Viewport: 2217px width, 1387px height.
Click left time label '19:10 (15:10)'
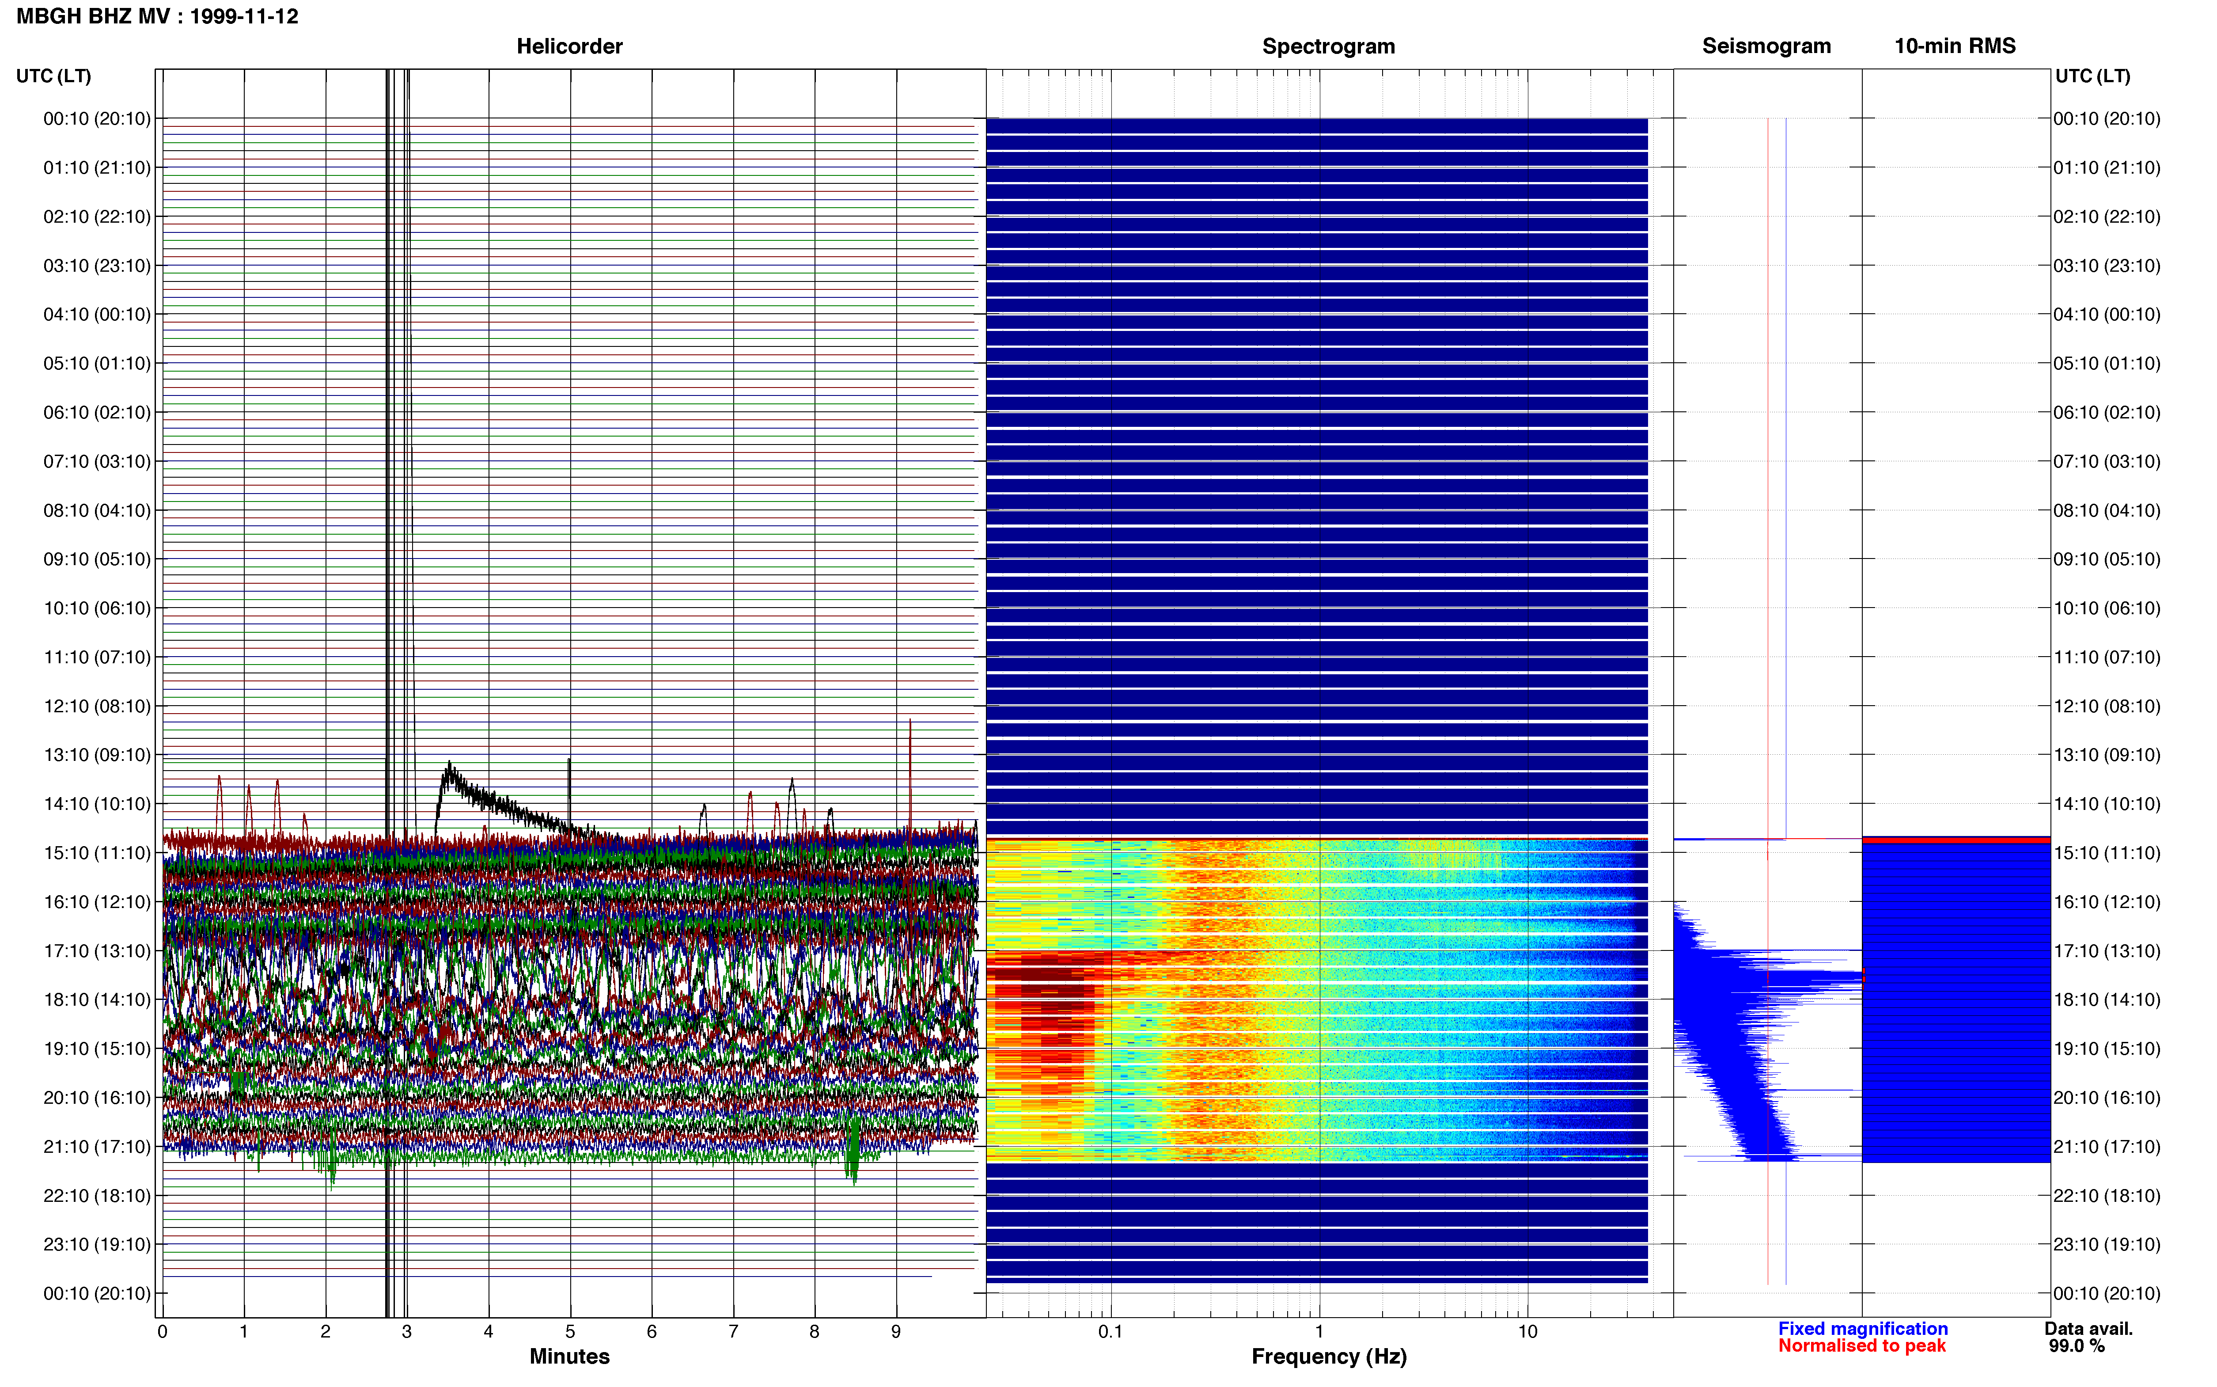tap(97, 1049)
